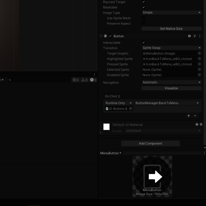Image resolution: width=206 pixels, height=206 pixels.
Task: Pick sprite for Disabled Sprite field
Action: pos(200,75)
